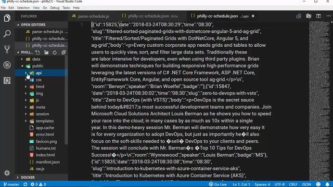Change indentation via Spaces: 4

[262, 184]
